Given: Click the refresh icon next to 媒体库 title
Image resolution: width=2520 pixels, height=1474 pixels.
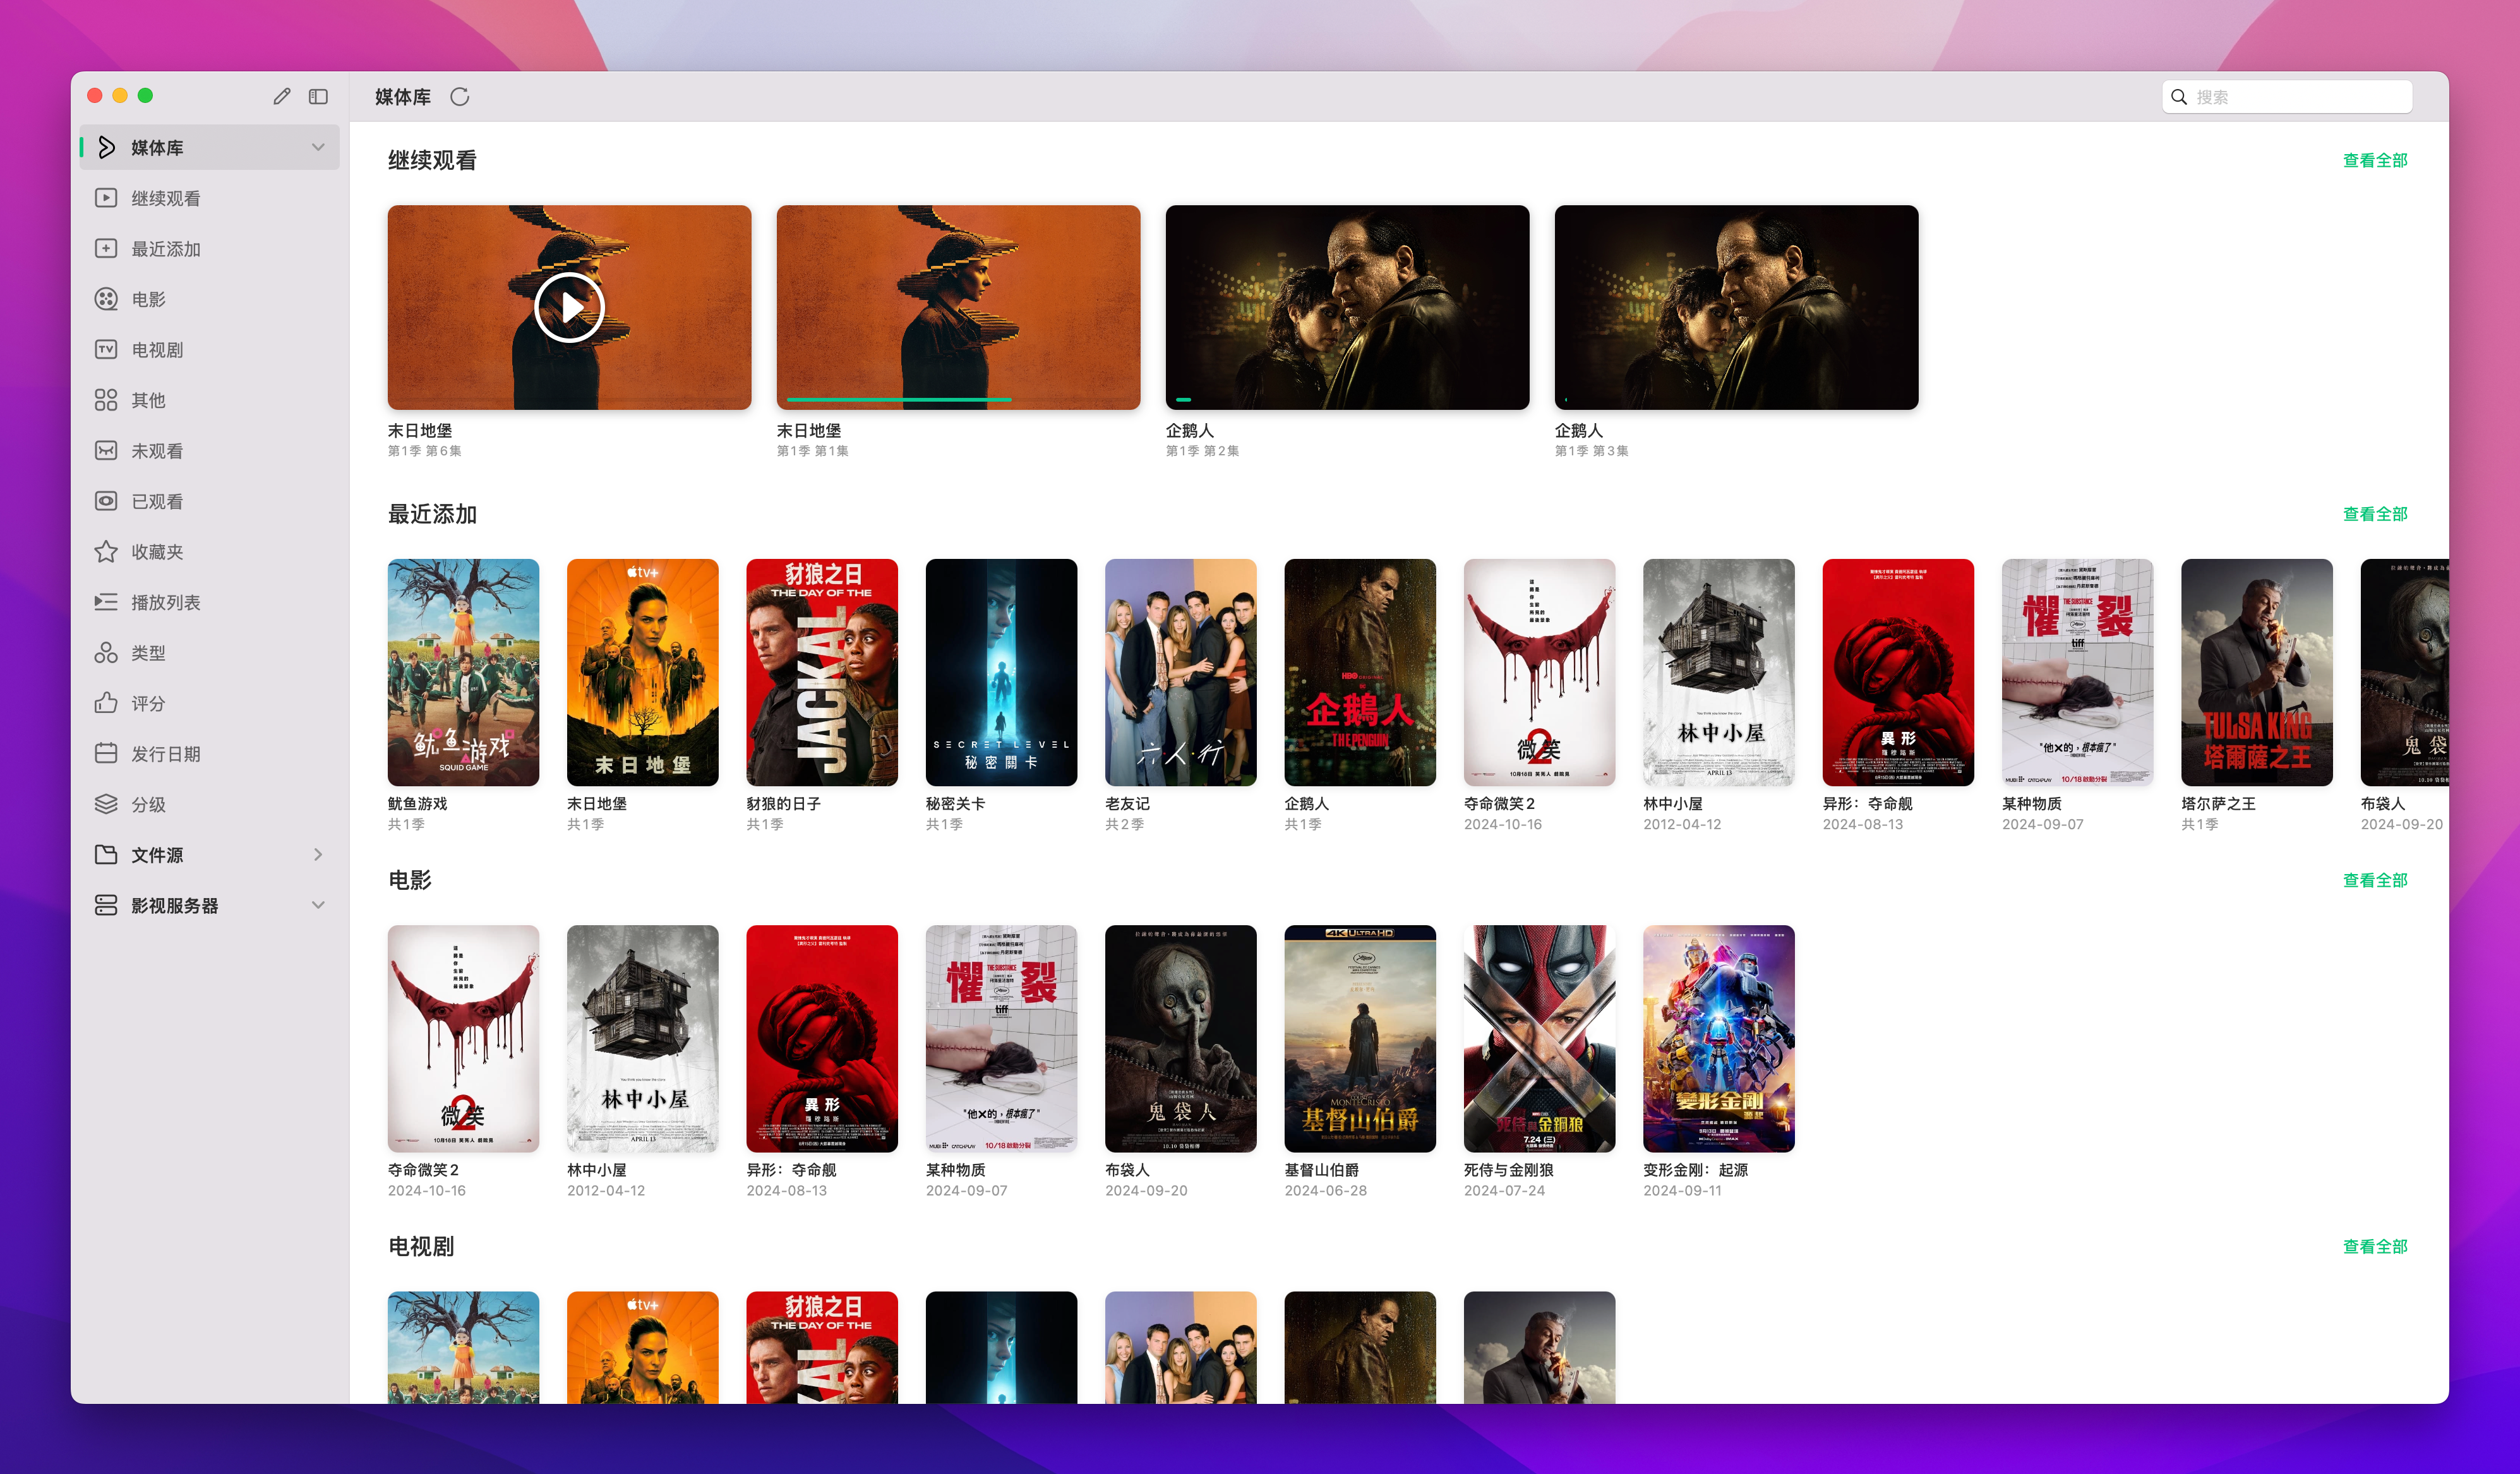Looking at the screenshot, I should pos(460,97).
